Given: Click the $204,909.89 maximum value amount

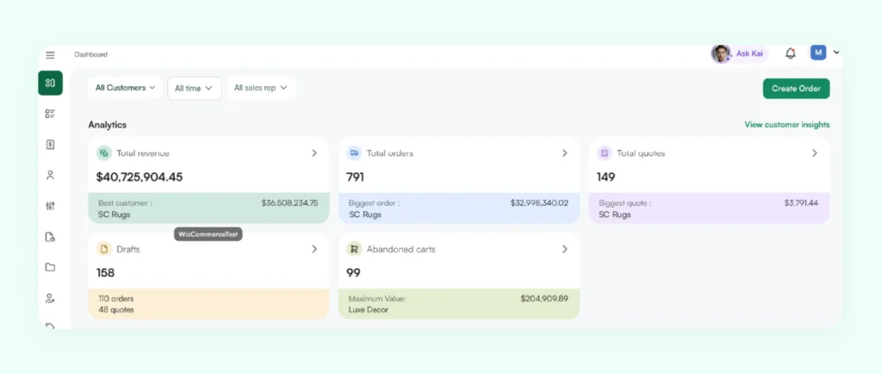Looking at the screenshot, I should click(544, 299).
